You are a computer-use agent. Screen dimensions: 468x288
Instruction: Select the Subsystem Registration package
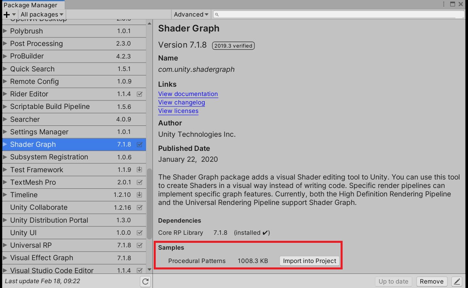pos(74,157)
